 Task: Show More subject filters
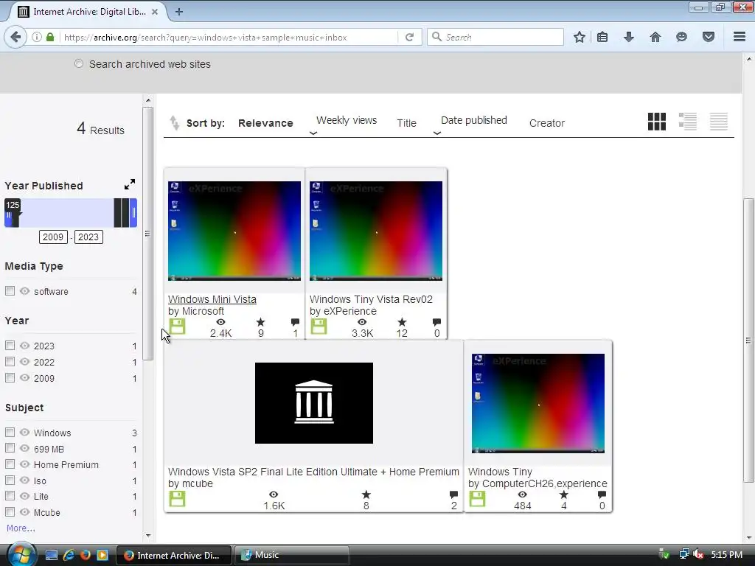point(21,528)
